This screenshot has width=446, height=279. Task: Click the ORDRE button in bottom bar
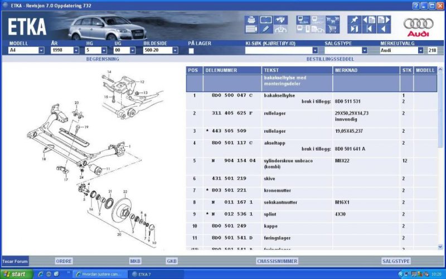64,261
